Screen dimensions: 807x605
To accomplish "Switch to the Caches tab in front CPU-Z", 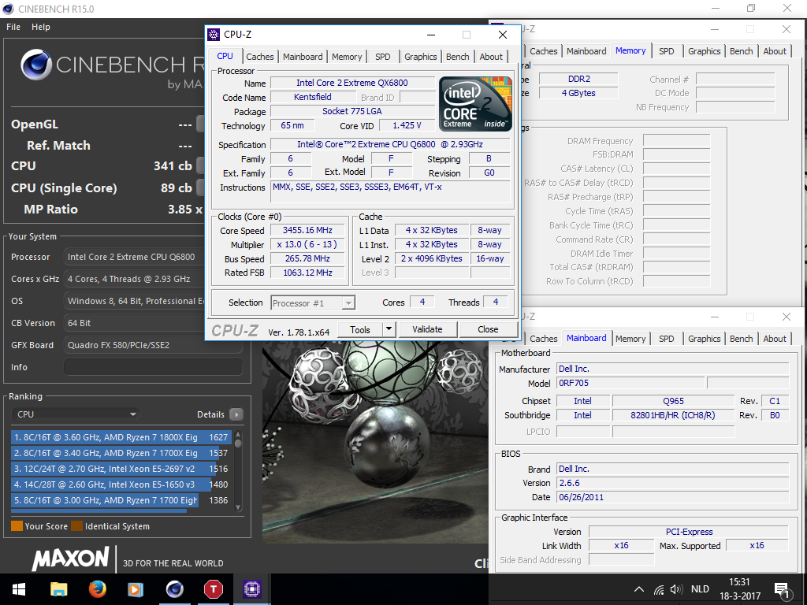I will (260, 57).
